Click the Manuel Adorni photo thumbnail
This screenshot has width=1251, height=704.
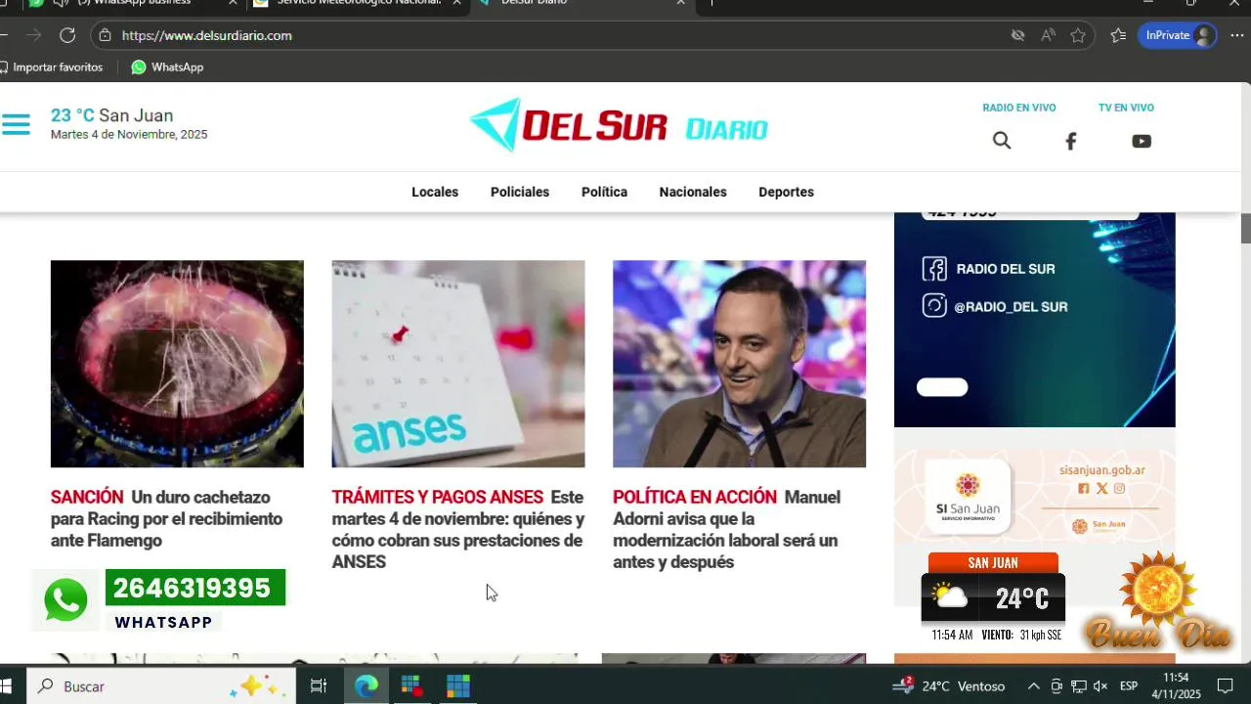(x=739, y=364)
